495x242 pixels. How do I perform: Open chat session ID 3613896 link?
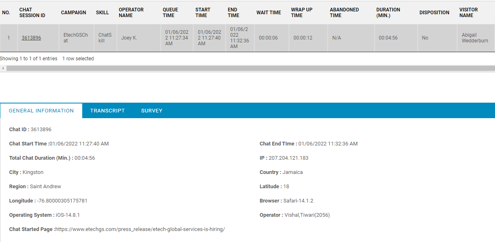(31, 38)
